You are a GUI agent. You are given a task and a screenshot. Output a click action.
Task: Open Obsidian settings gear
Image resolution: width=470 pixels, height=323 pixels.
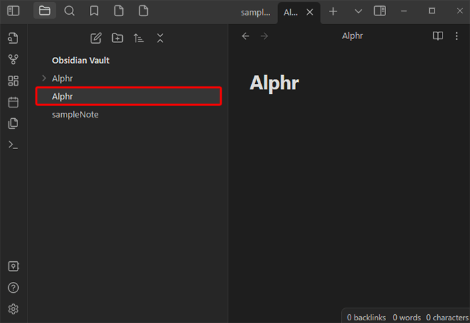[x=13, y=309]
